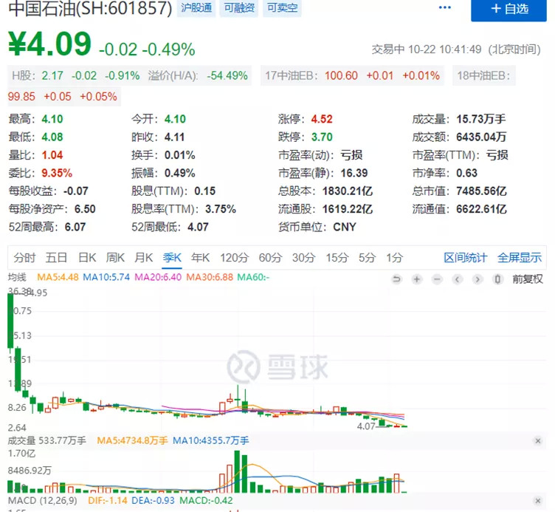Switch to the 5分 chart tab

(367, 258)
